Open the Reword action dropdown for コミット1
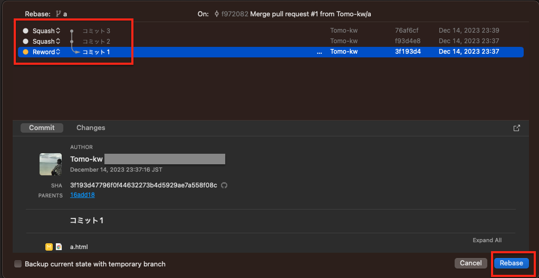This screenshot has height=278, width=539. tap(46, 52)
